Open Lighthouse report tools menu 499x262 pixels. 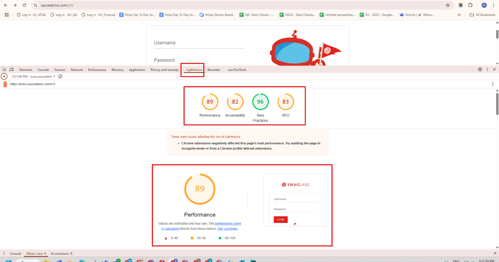(x=493, y=84)
